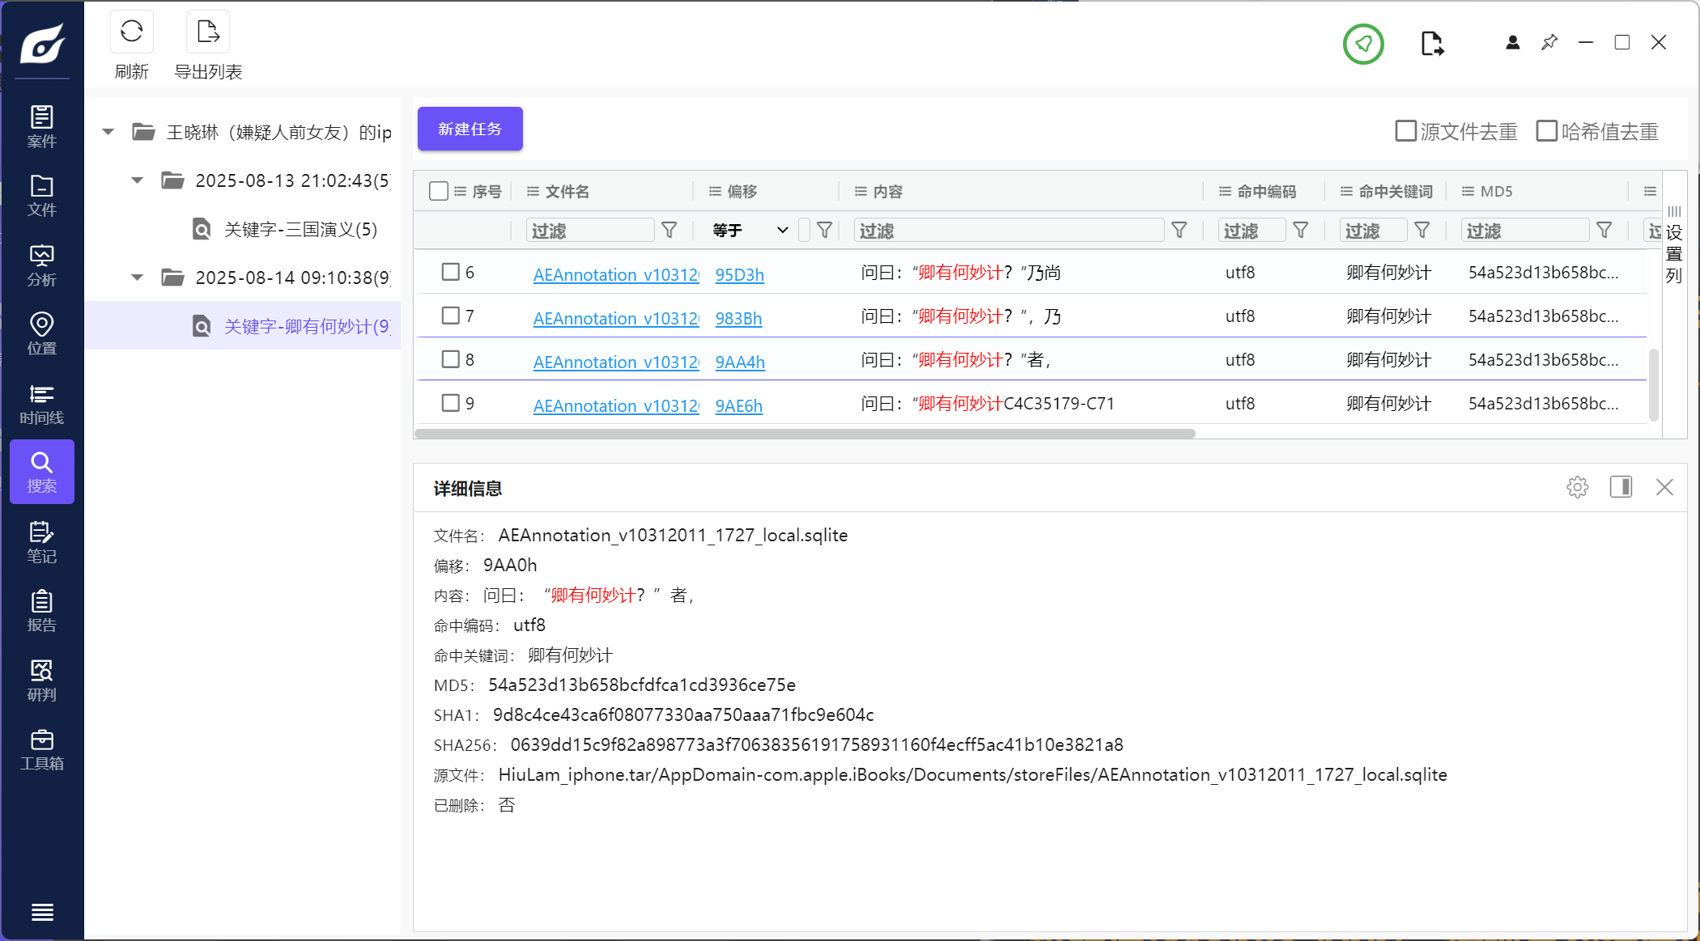
Task: Collapse the 王晓琳 case root node
Action: (x=108, y=132)
